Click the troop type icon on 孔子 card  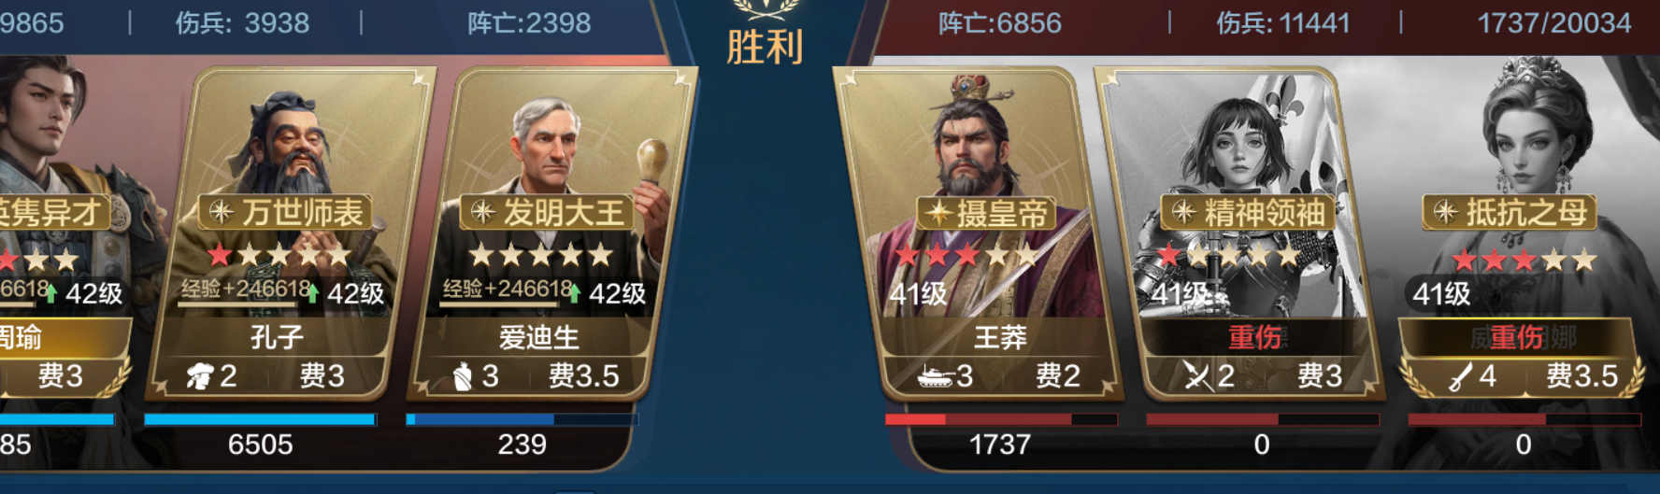click(x=199, y=376)
